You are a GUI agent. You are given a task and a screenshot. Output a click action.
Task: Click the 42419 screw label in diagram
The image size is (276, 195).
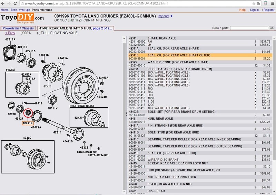(x=38, y=103)
